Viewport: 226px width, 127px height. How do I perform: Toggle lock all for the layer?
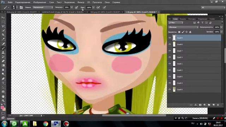click(x=190, y=32)
